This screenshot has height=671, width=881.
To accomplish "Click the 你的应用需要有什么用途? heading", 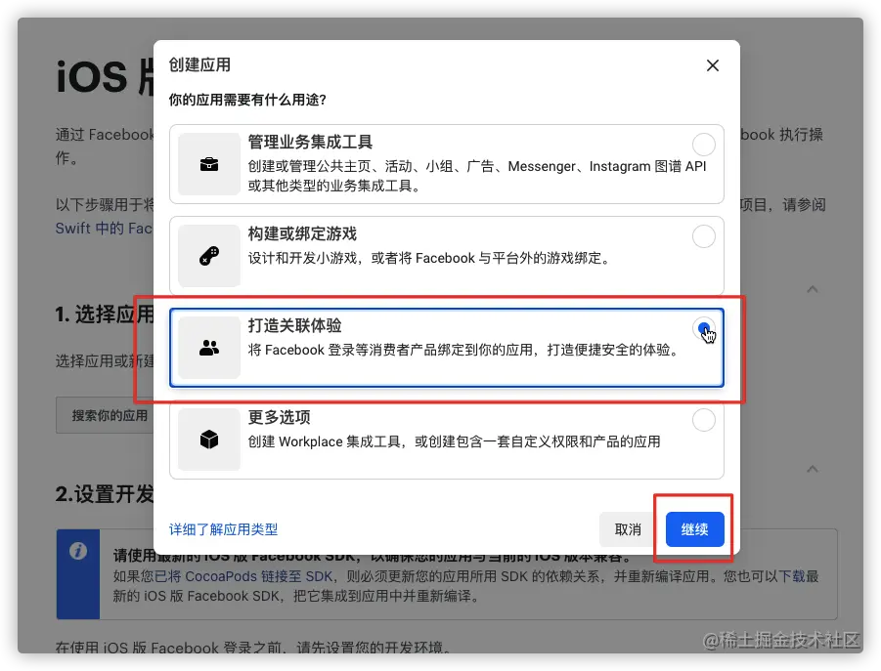I will click(247, 100).
